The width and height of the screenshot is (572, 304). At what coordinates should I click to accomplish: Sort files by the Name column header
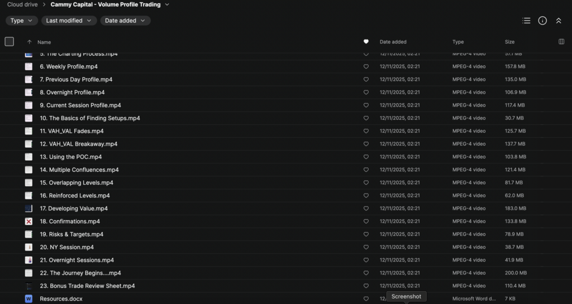(x=44, y=42)
